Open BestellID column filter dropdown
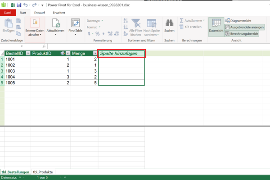This screenshot has width=270, height=180. click(x=28, y=53)
